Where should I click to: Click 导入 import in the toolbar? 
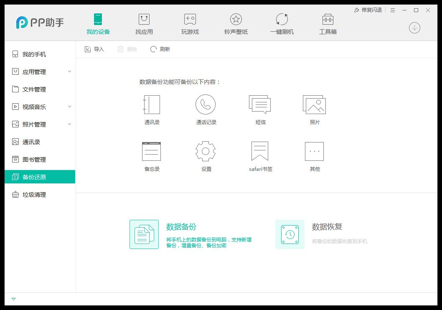pos(94,49)
